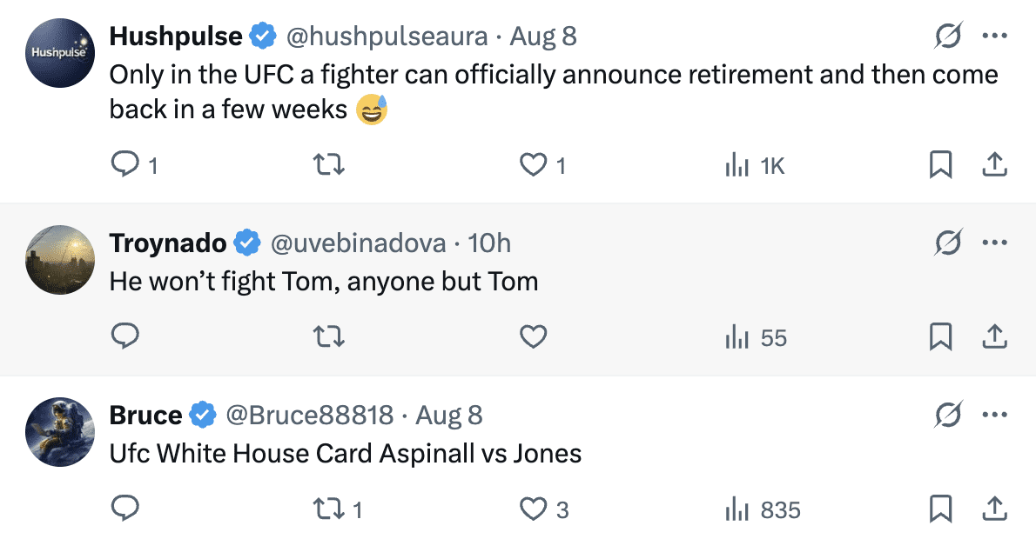Click Troynado's profile avatar
Viewport: 1036px width, 539px height.
(x=60, y=259)
